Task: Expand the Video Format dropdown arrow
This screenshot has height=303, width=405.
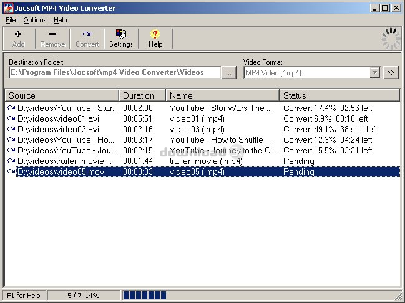Action: coord(375,73)
